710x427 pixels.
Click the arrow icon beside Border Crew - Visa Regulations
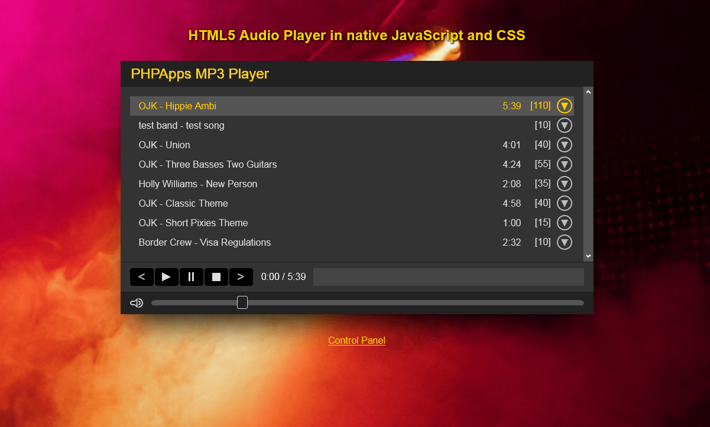(564, 242)
